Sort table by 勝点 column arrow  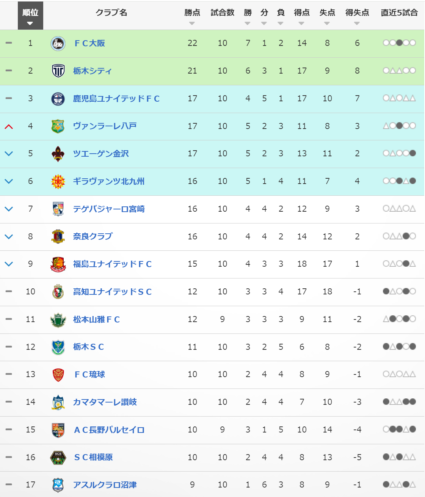click(x=192, y=24)
